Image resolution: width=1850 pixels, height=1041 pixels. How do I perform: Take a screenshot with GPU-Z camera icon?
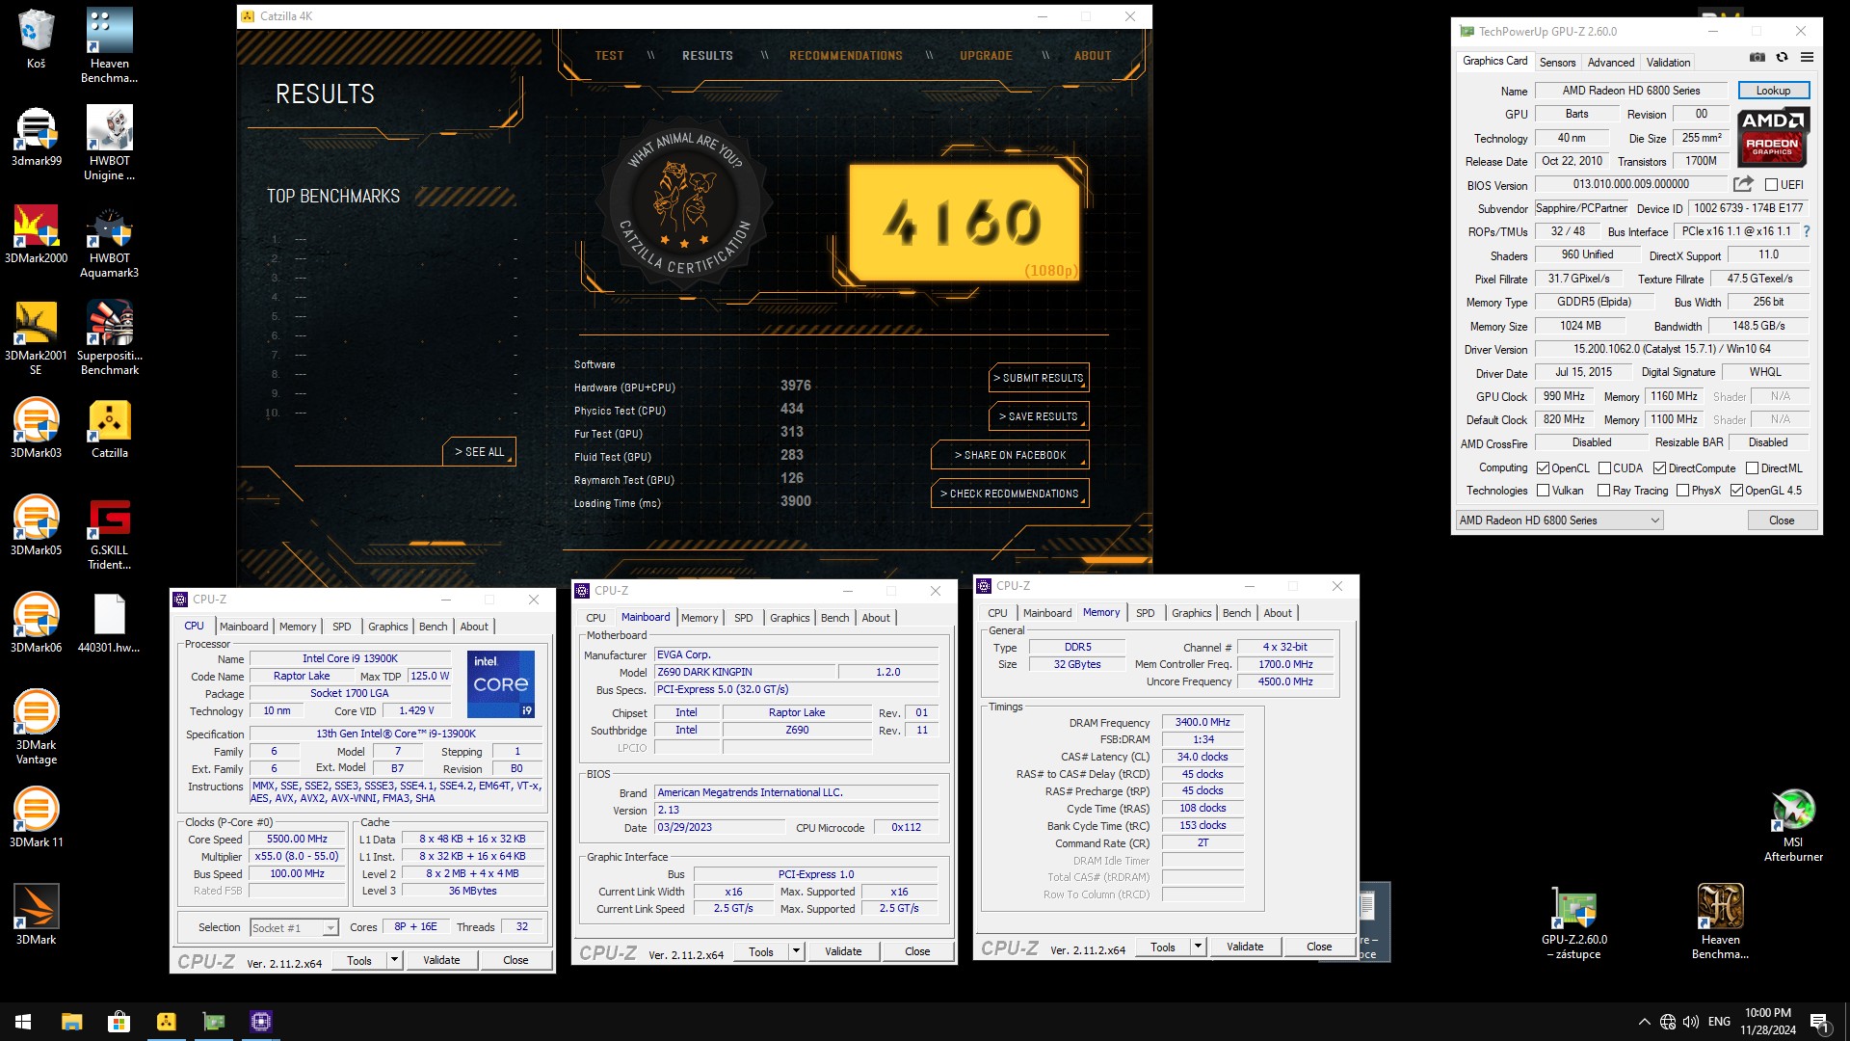point(1757,58)
